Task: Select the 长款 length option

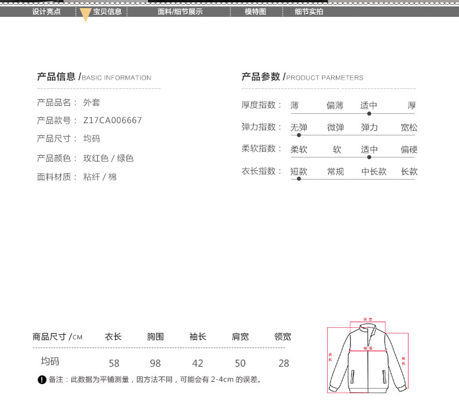Action: (408, 171)
